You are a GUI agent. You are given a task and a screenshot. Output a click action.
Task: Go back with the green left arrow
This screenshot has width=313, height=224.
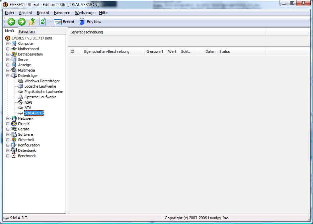click(x=11, y=22)
